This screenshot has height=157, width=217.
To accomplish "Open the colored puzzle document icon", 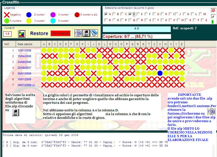I will click(x=22, y=34).
